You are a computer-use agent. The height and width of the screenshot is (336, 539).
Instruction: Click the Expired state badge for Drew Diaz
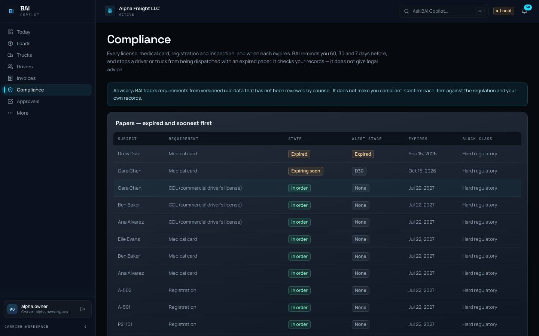[299, 154]
